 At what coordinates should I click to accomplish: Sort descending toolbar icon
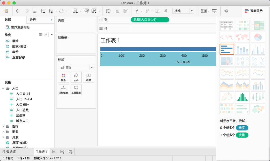tap(125, 11)
